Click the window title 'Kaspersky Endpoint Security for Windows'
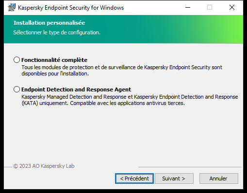Image resolution: width=247 pixels, height=193 pixels. click(71, 8)
